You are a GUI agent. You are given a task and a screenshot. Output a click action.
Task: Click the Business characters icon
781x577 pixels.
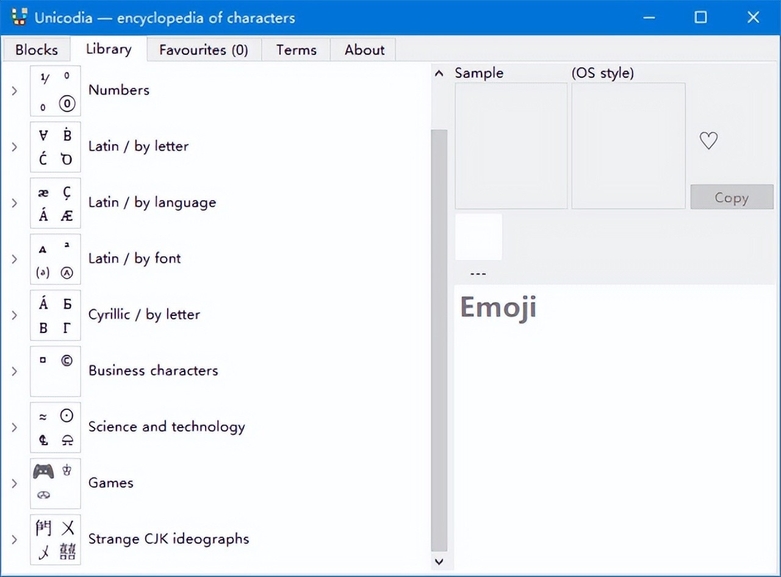[55, 371]
